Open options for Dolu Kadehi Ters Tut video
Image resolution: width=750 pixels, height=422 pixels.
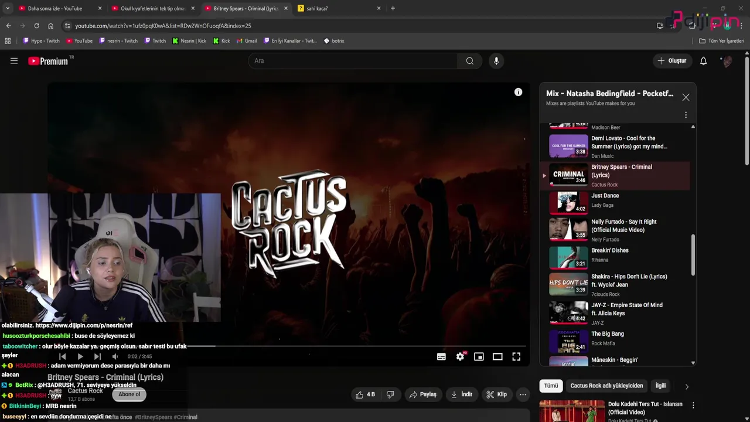693,405
